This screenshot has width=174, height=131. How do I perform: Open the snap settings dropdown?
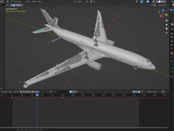pyautogui.click(x=95, y=1)
